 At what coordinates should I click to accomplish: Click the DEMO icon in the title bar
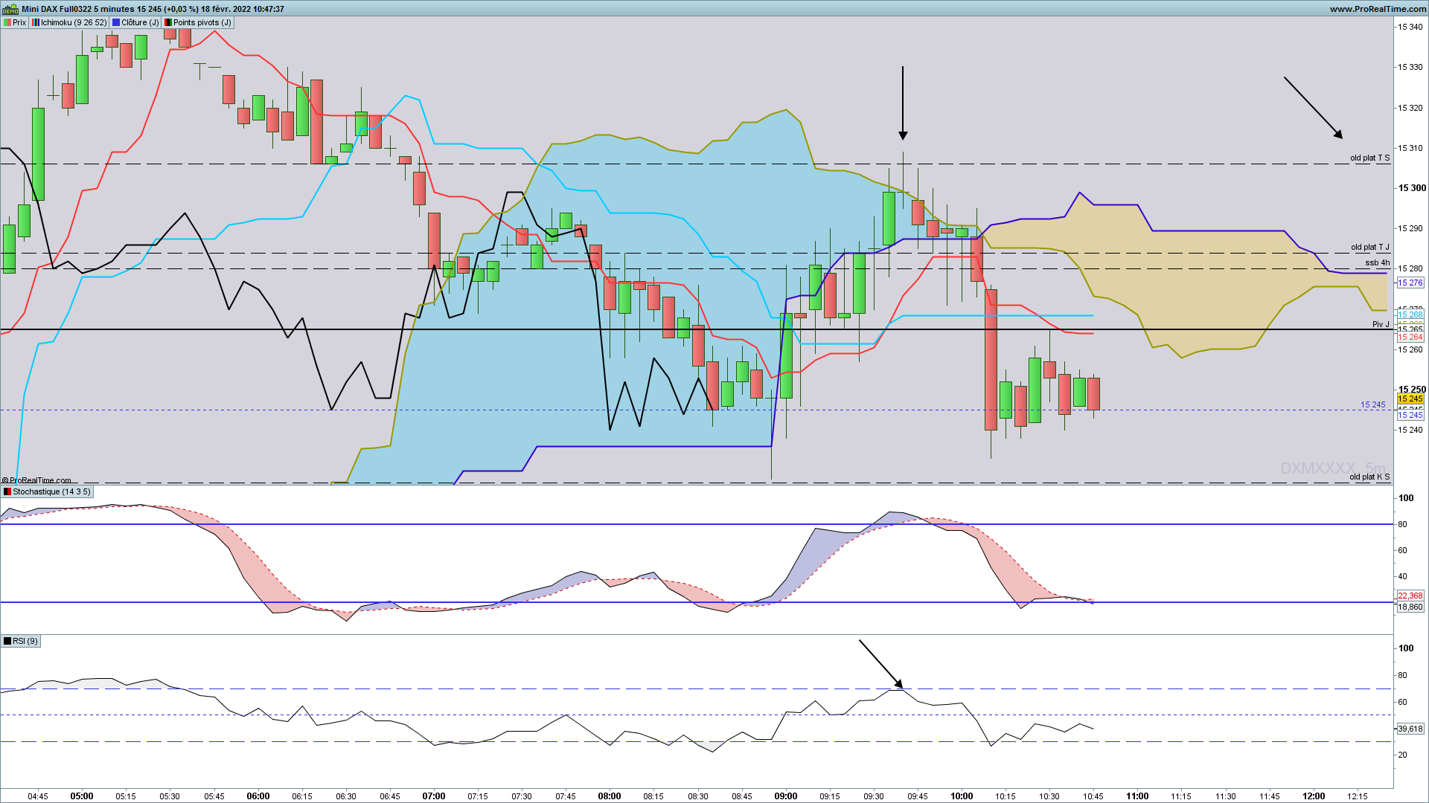[x=10, y=9]
